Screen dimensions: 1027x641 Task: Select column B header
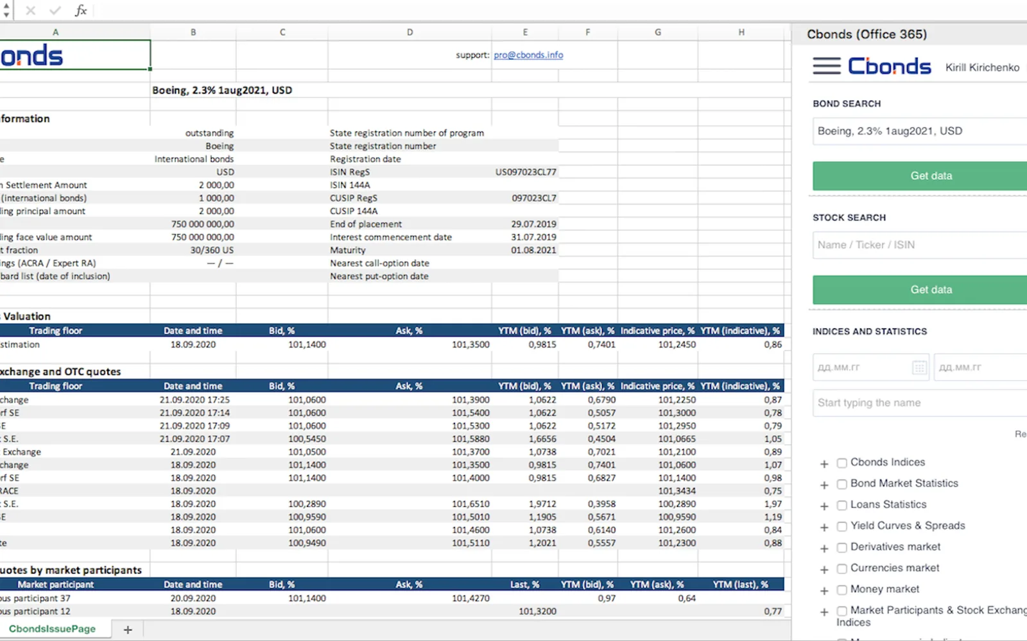pyautogui.click(x=193, y=32)
